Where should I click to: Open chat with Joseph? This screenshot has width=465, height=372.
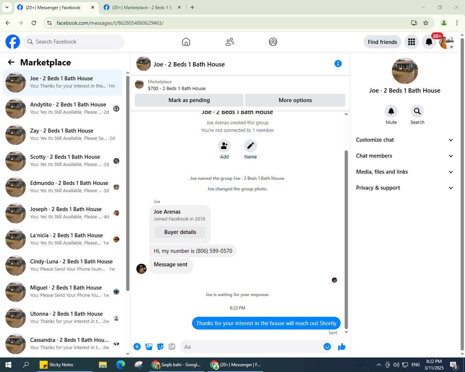click(63, 213)
